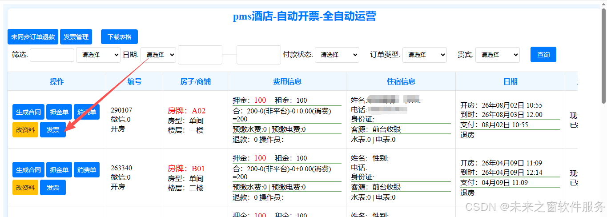Click 改资料 for order 263340

(25, 188)
